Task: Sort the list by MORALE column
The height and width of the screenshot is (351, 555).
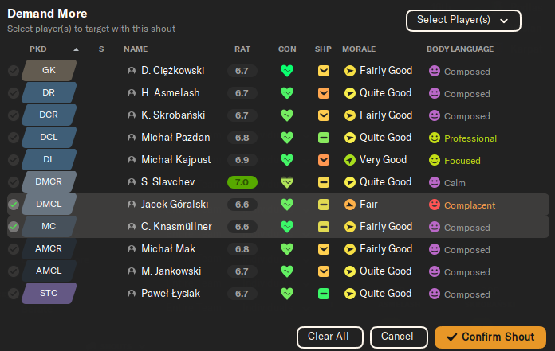Action: tap(359, 49)
